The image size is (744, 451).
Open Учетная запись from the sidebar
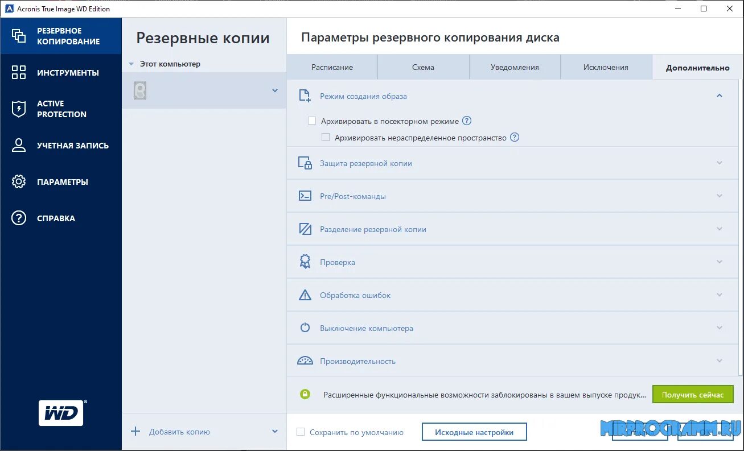tap(61, 145)
